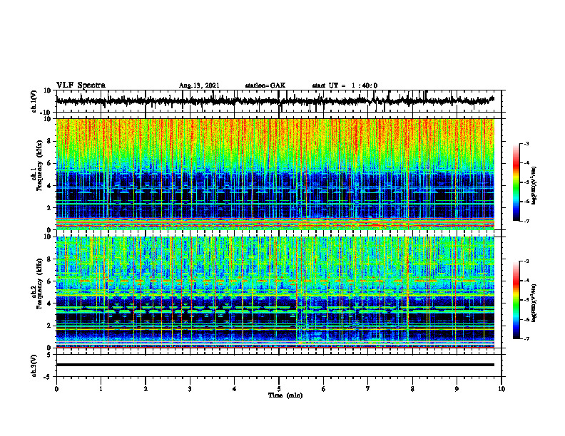Click the ch.2 spectrogram color bar
Viewport: 565px width, 436px height.
tap(516, 300)
